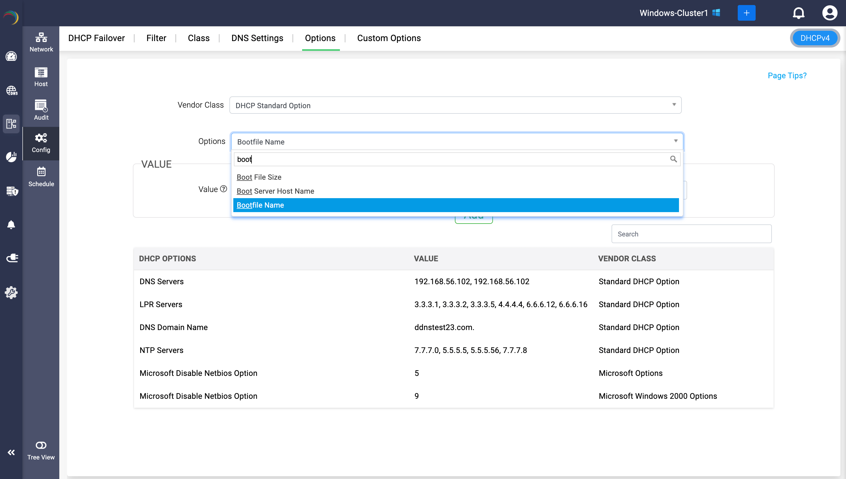
Task: Toggle the DHCPv4 version switch
Action: click(x=815, y=38)
